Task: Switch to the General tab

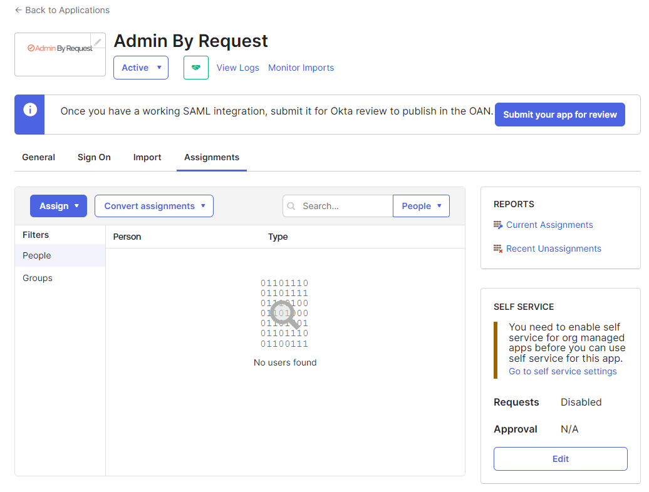Action: coord(38,157)
